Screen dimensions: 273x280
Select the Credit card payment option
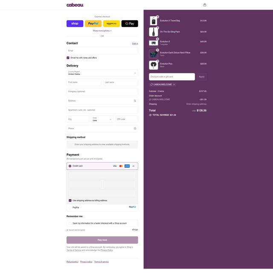pos(70,166)
